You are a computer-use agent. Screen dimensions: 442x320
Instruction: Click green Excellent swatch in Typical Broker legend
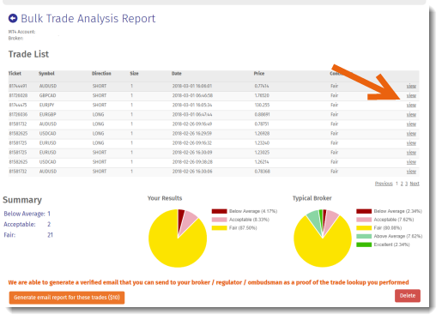click(x=364, y=245)
